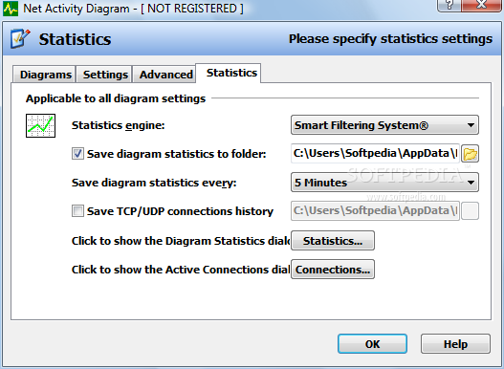Enable Save TCP/UDP connections history checkbox
504x369 pixels.
click(77, 211)
